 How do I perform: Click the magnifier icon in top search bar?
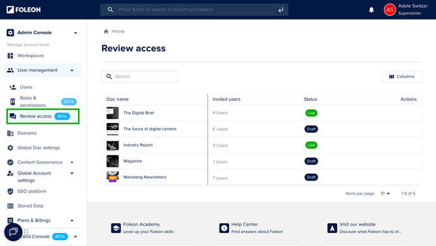[111, 10]
